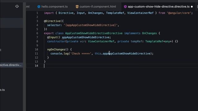Select app-custom-show-hide-directive.directive.ts tab
Screen dimensions: 198x111
tap(158, 6)
